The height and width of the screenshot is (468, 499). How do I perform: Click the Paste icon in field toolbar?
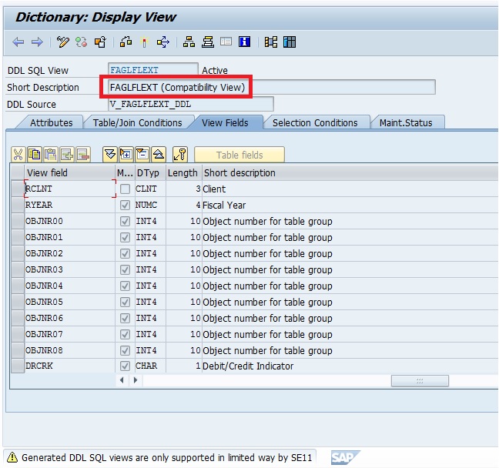(51, 155)
